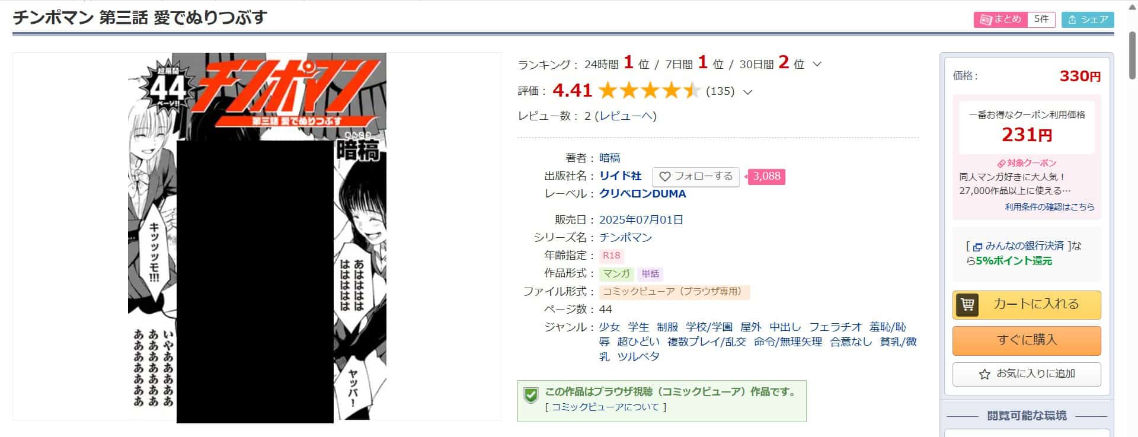
Task: Open the レビューへ link
Action: (626, 116)
